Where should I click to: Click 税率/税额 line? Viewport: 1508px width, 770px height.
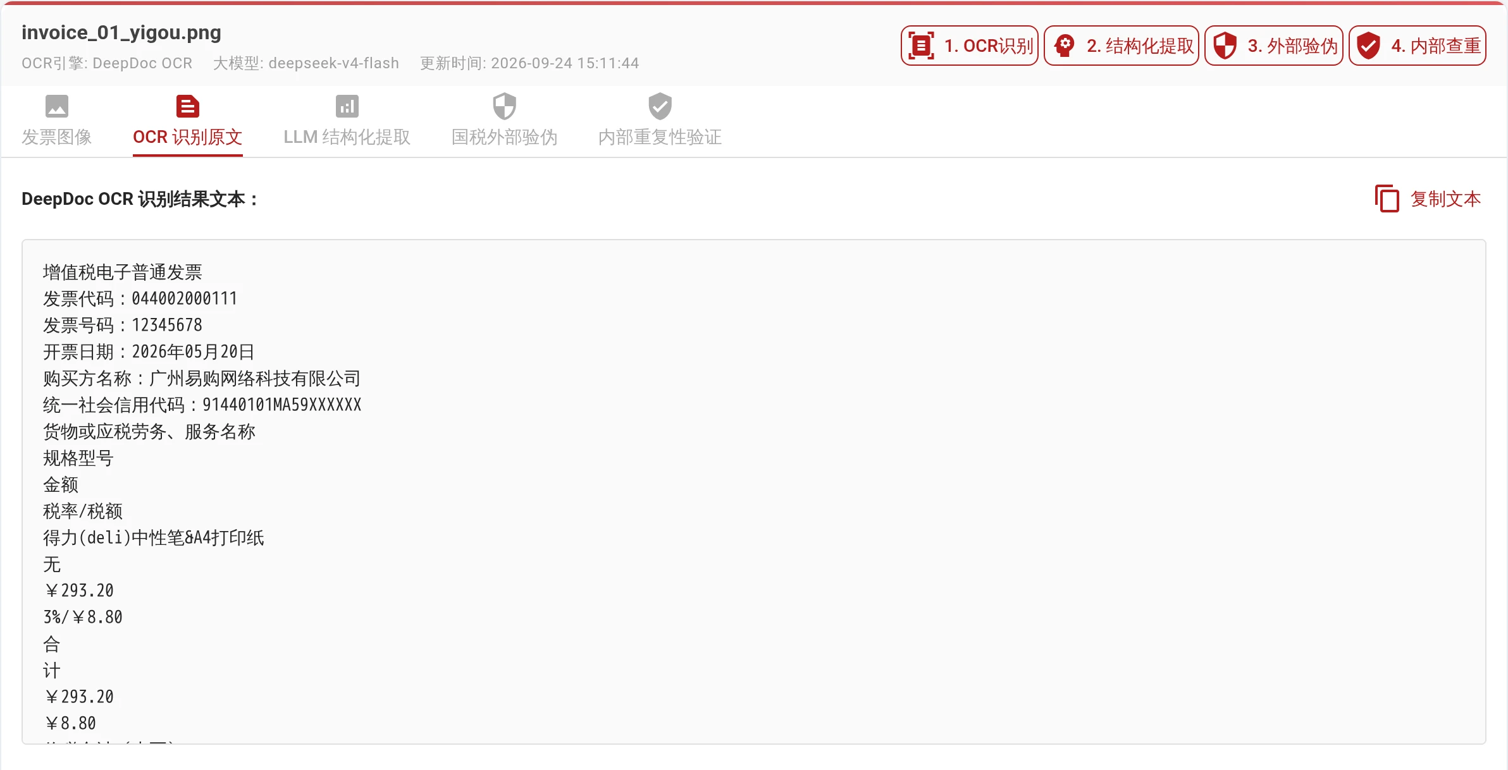(x=83, y=511)
